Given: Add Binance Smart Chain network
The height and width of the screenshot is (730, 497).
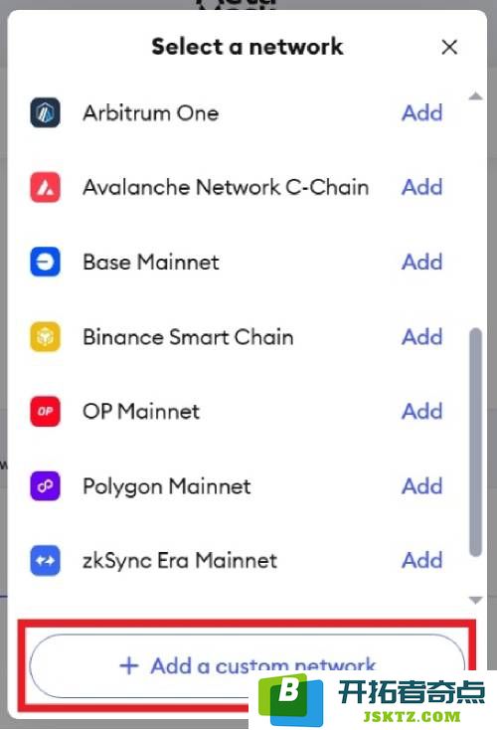Looking at the screenshot, I should tap(422, 336).
